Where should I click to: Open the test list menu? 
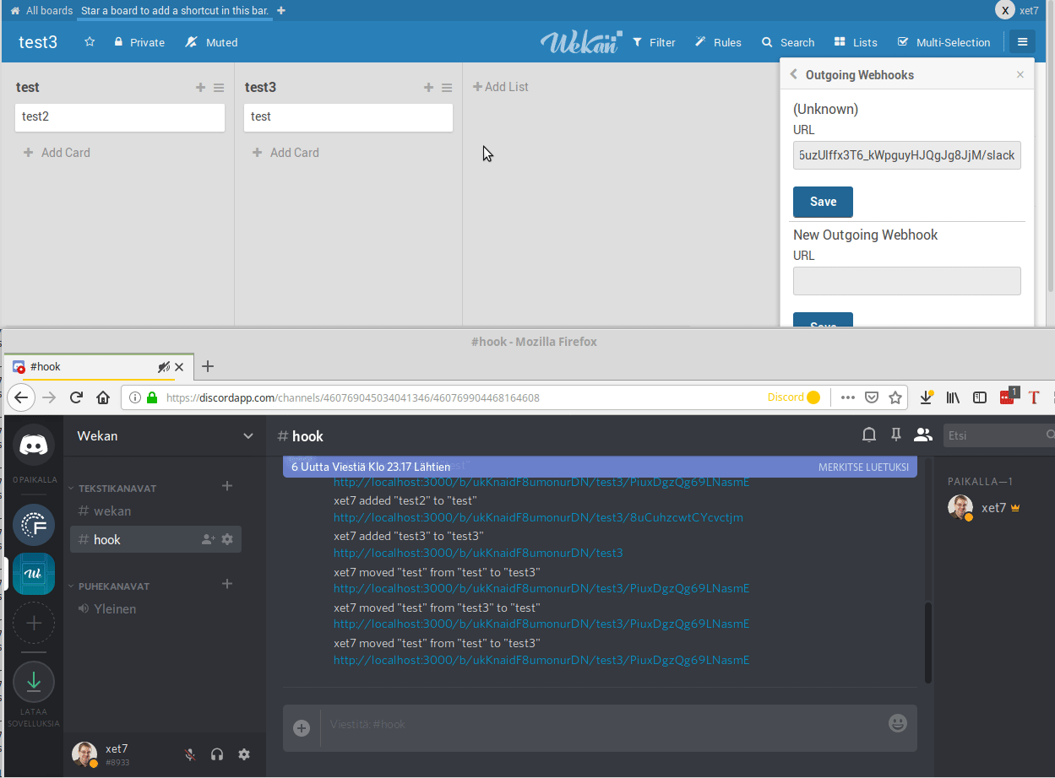coord(220,87)
